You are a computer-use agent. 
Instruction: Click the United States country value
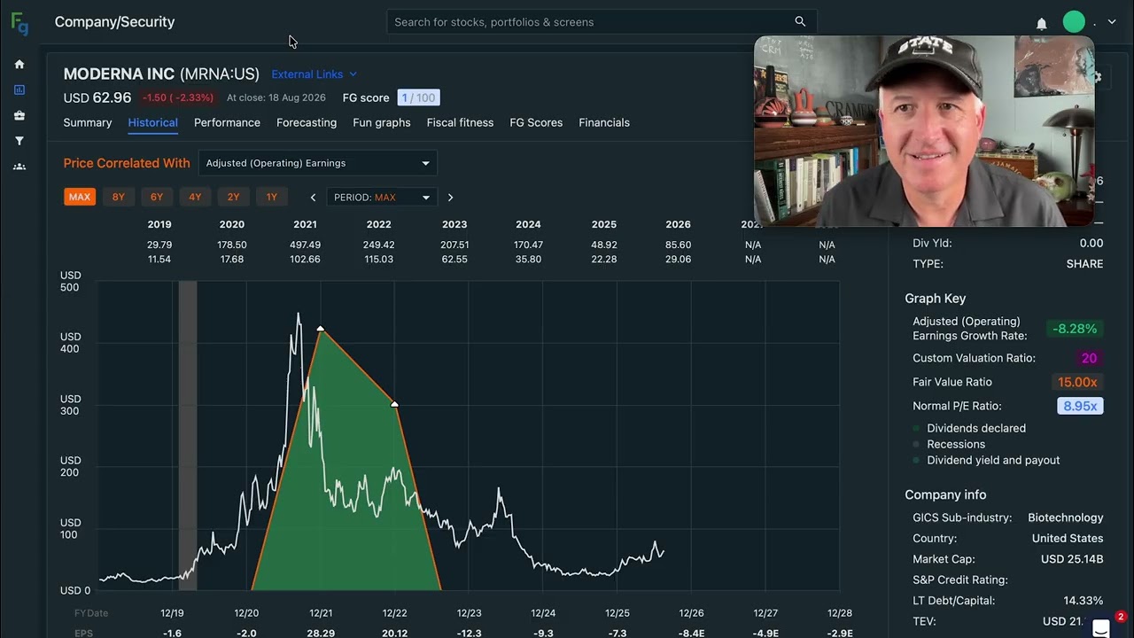[1068, 539]
